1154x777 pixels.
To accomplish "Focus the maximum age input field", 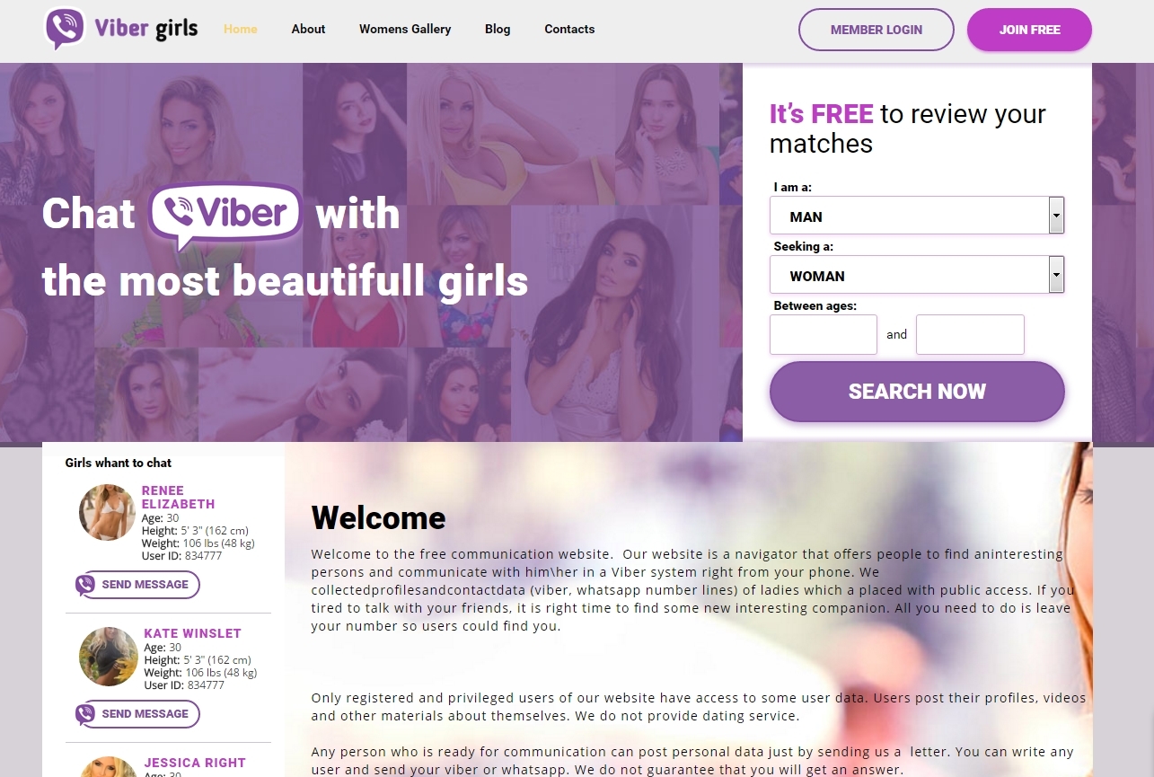I will click(970, 334).
